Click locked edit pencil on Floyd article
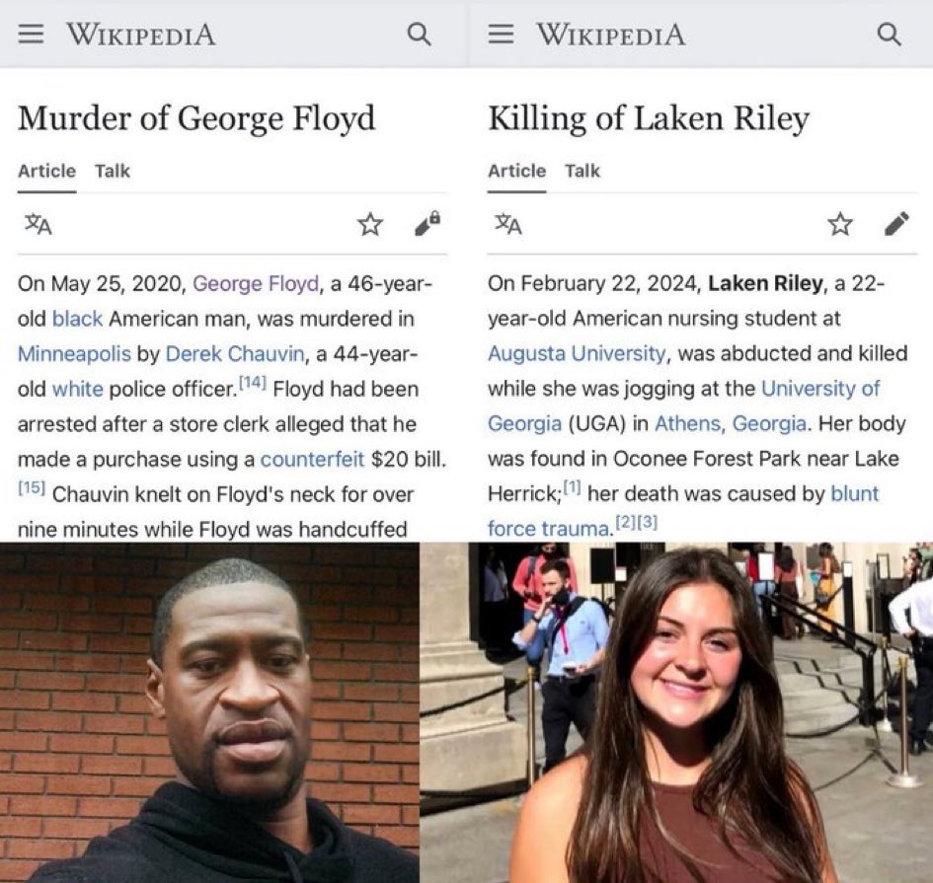Screen dimensions: 933x883 (428, 223)
